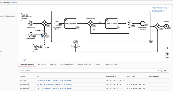Toggle the Heatmap radio switch

pyautogui.click(x=164, y=11)
